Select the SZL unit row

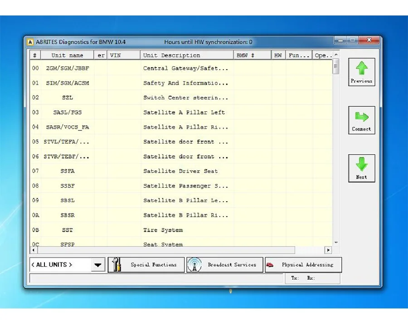pyautogui.click(x=181, y=98)
